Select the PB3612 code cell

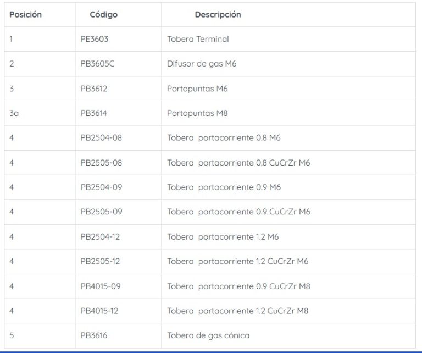[x=95, y=89]
